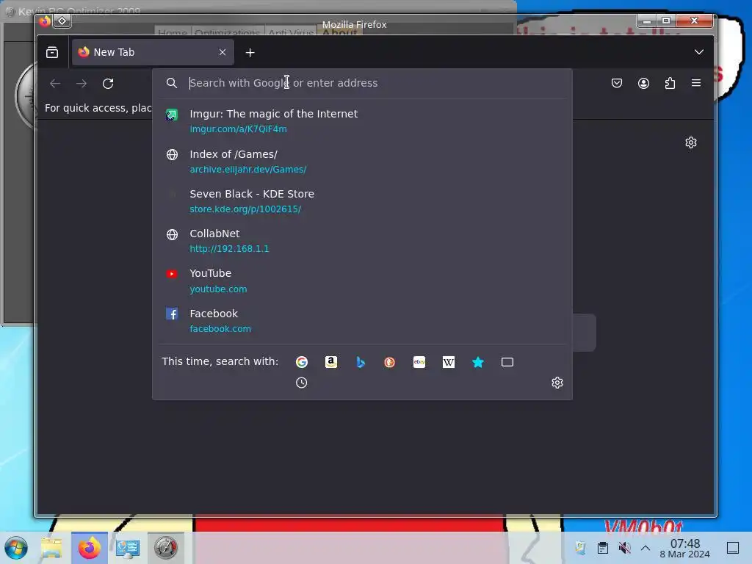The width and height of the screenshot is (752, 564).
Task: Open search settings gear in dropdown
Action: (557, 383)
